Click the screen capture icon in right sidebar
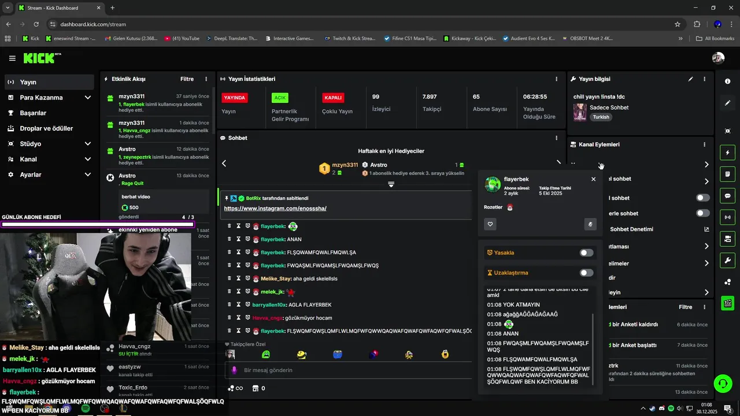Screen dimensions: 740x416 point(727,131)
